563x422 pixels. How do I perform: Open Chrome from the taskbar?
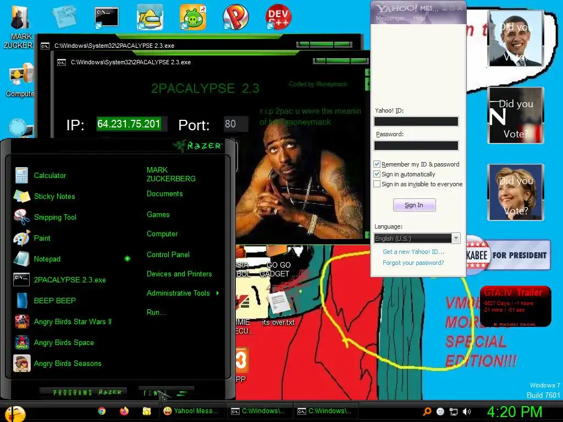tap(102, 411)
